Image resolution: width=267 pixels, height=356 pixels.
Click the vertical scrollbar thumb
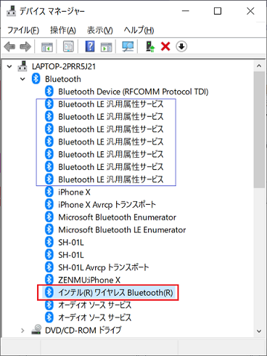pyautogui.click(x=259, y=129)
